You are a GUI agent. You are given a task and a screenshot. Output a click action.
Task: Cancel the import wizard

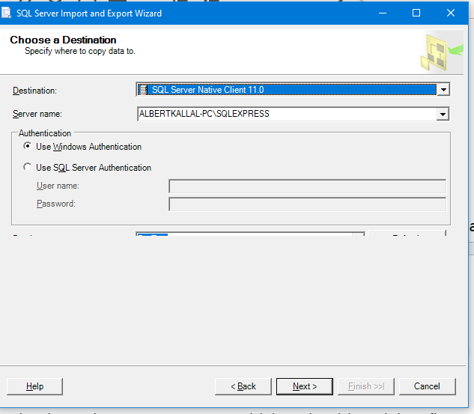(427, 386)
